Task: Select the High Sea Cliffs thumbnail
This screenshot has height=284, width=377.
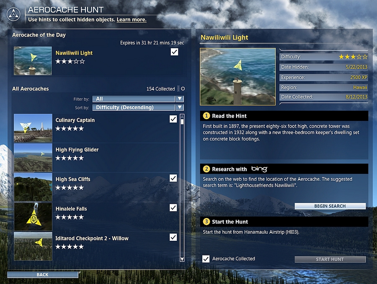Action: [33, 187]
